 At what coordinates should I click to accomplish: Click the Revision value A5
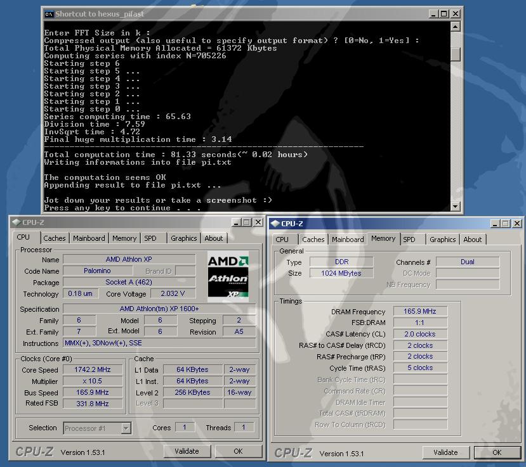point(239,331)
